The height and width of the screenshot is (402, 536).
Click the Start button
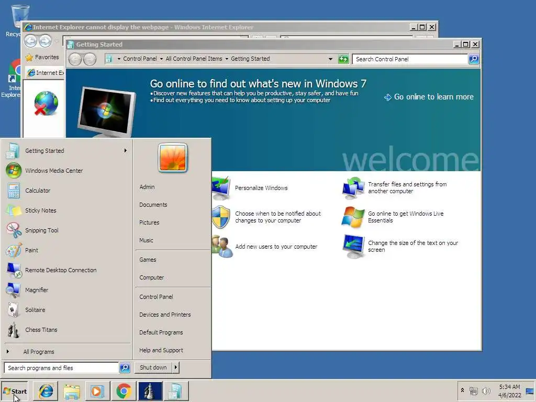[x=14, y=392]
